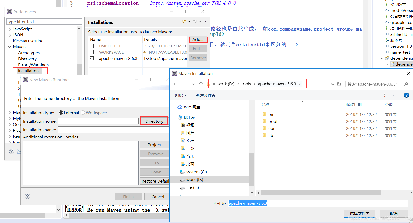Open the 文档 folder in navigation pane
The image size is (413, 223).
(187, 141)
